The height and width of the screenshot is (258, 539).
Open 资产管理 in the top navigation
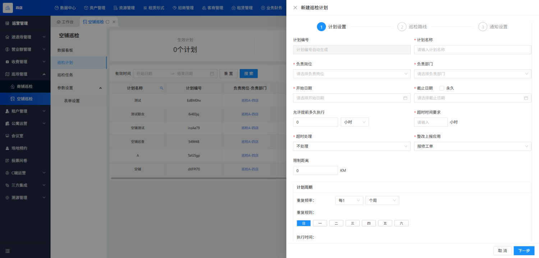pos(95,8)
